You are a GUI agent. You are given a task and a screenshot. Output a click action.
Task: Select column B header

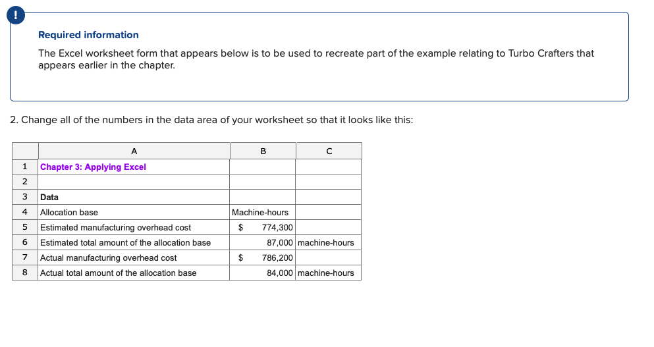(x=263, y=151)
